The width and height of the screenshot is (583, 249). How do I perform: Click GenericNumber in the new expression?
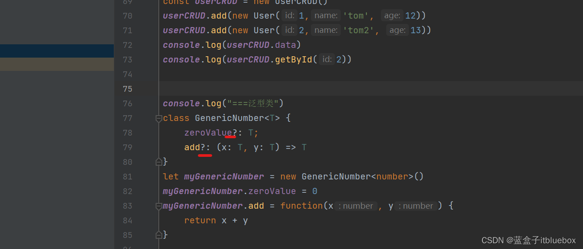(336, 176)
